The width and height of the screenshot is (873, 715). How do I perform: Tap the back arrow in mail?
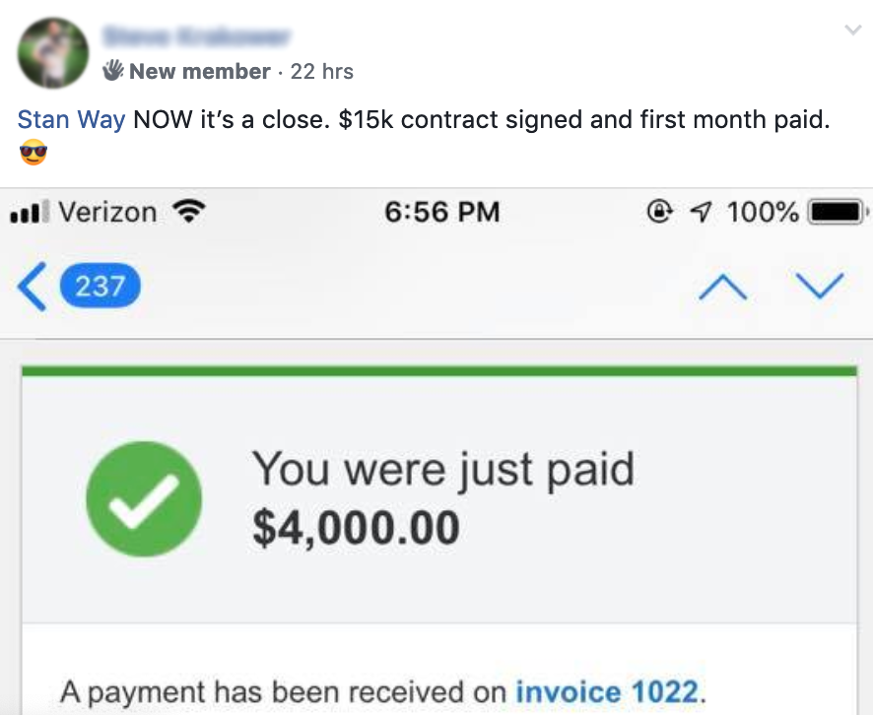pos(32,288)
